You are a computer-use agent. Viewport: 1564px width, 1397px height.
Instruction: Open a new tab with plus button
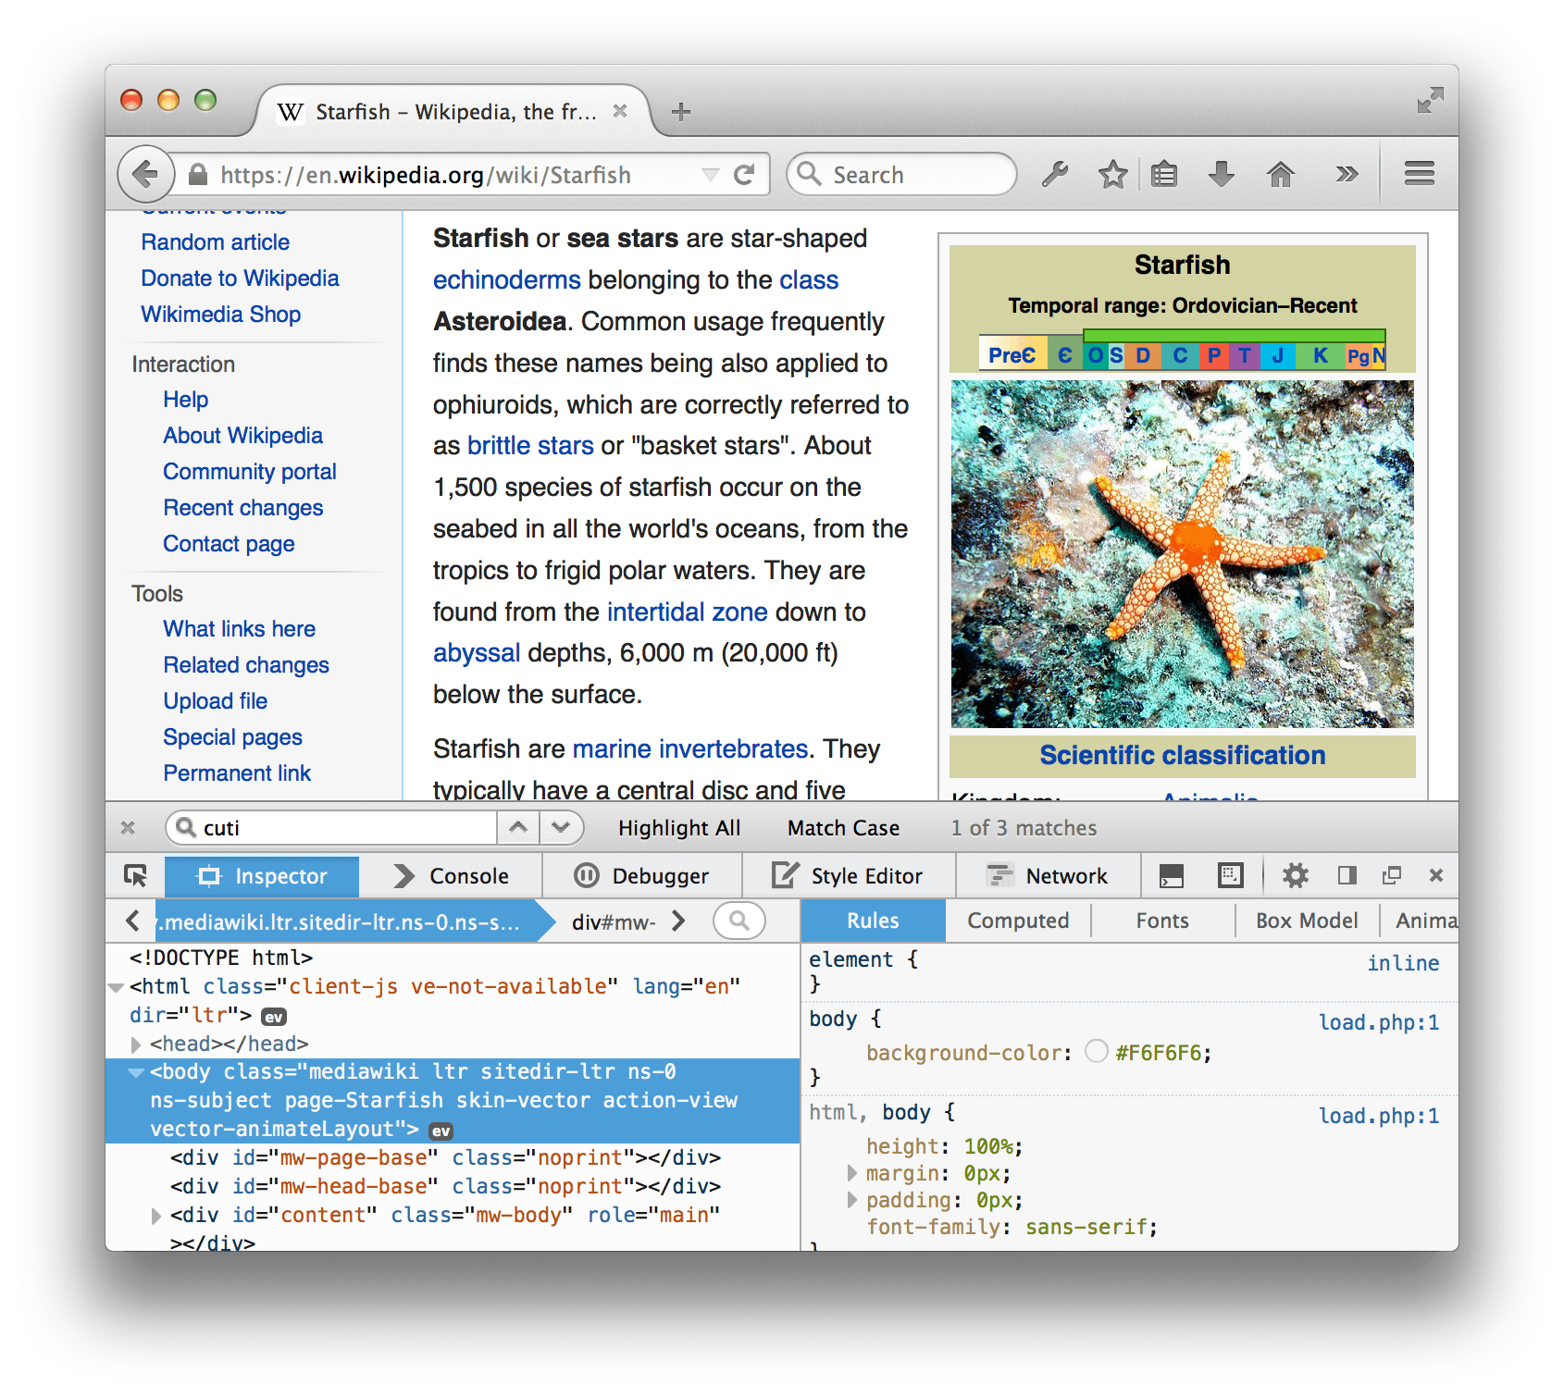point(681,112)
